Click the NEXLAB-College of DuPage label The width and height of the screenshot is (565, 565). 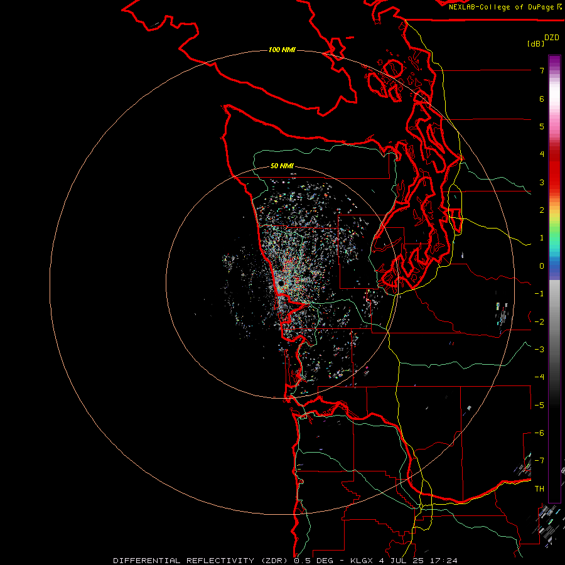(505, 7)
